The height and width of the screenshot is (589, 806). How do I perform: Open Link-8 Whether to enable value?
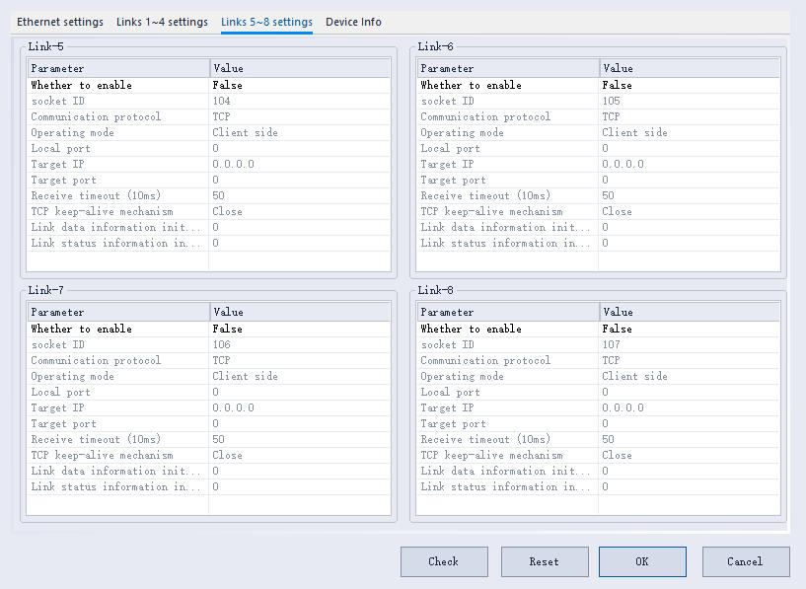click(x=689, y=329)
